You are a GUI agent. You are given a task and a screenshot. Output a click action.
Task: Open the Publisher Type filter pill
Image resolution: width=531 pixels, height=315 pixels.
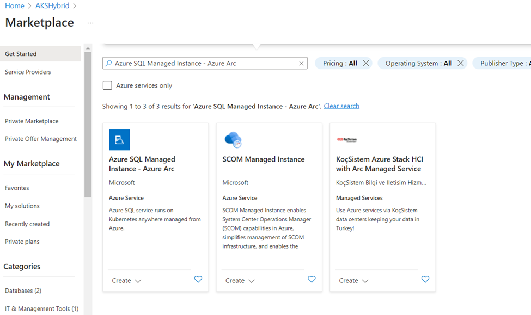click(x=503, y=63)
